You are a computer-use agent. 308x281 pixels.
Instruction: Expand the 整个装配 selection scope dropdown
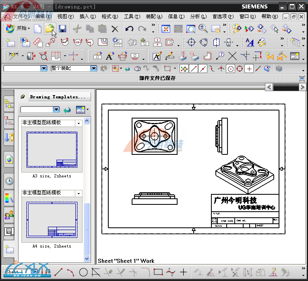[x=93, y=69]
